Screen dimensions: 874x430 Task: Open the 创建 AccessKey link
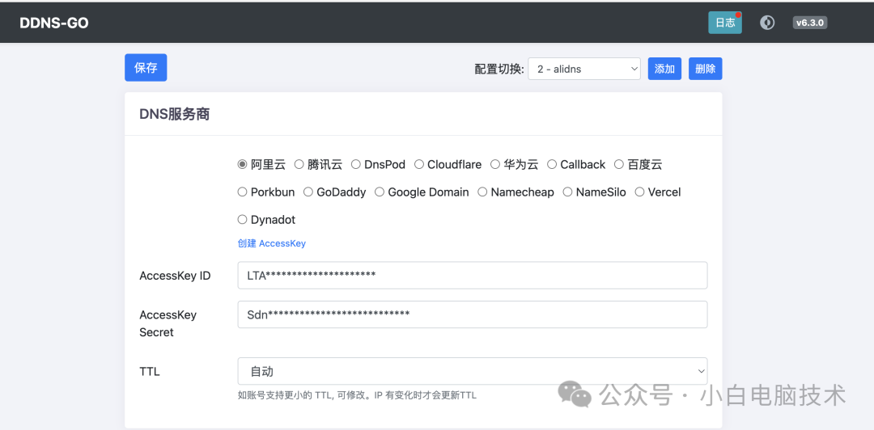[x=271, y=243]
